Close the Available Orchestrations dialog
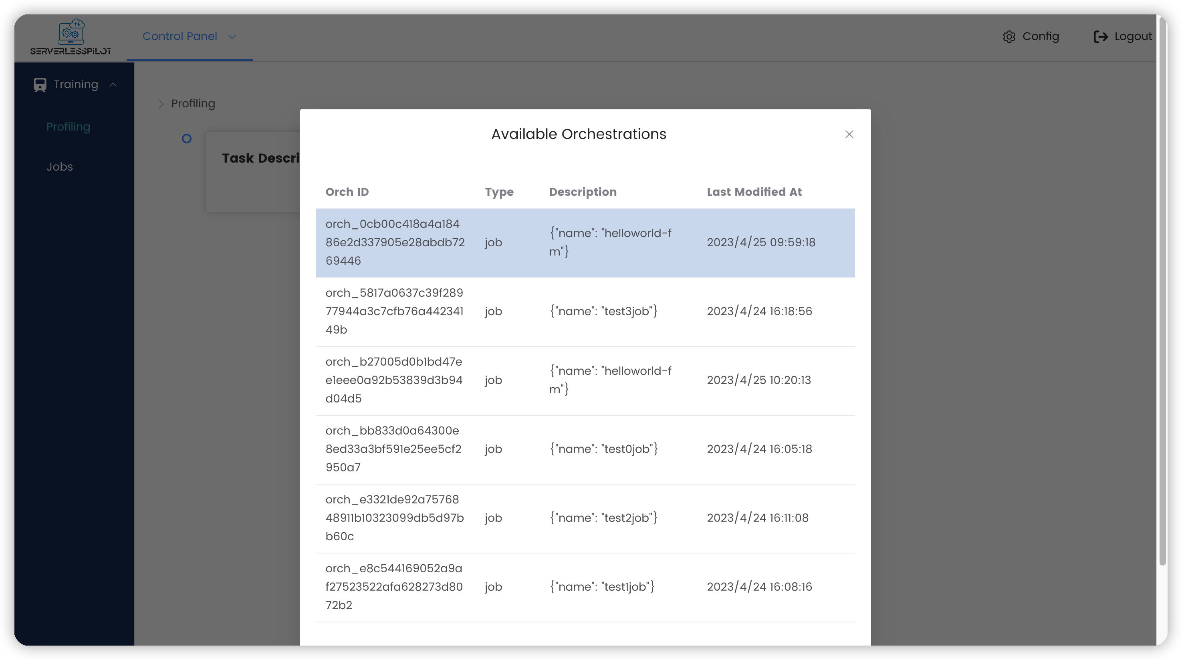 [849, 135]
